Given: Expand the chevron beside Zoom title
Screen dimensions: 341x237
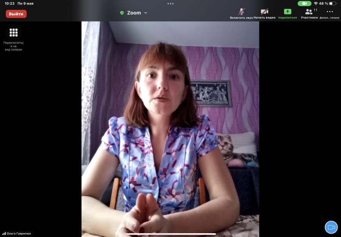Looking at the screenshot, I should [146, 13].
